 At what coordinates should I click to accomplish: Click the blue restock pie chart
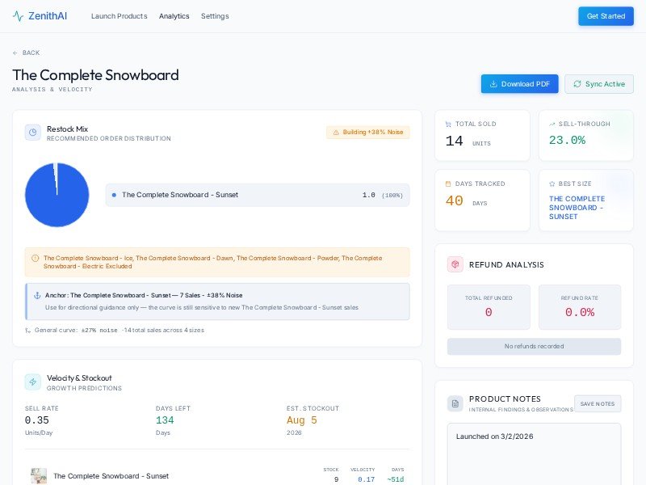57,195
